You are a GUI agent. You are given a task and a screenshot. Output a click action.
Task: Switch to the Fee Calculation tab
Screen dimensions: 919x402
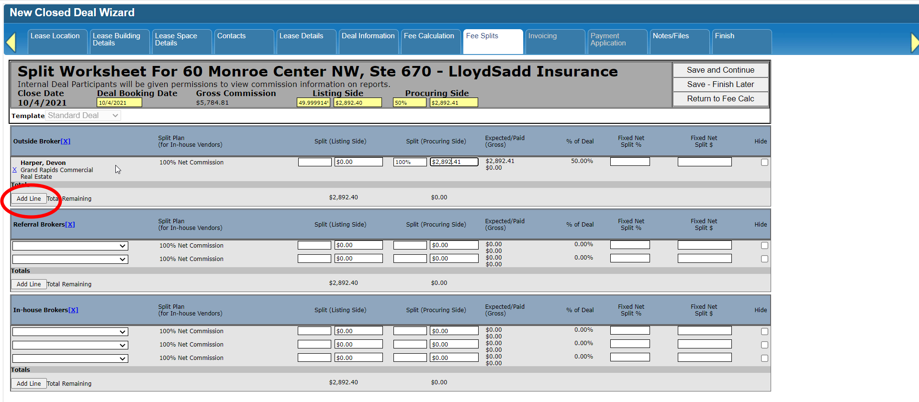click(429, 36)
